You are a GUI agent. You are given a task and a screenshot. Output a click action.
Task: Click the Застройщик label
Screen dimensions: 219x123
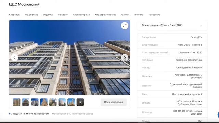[x=149, y=37]
